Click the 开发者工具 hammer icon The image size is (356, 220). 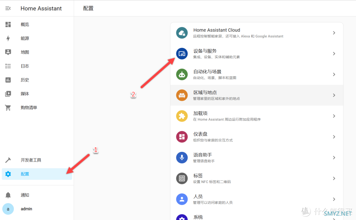click(x=8, y=160)
